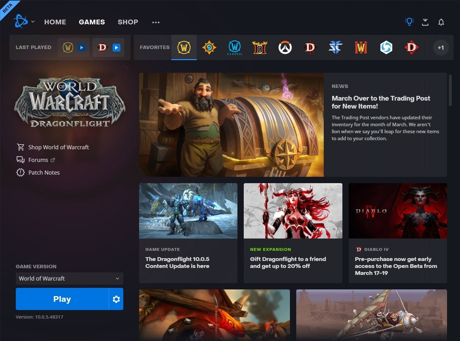Select World of Warcraft in Favorites
This screenshot has height=341, width=460.
[184, 47]
